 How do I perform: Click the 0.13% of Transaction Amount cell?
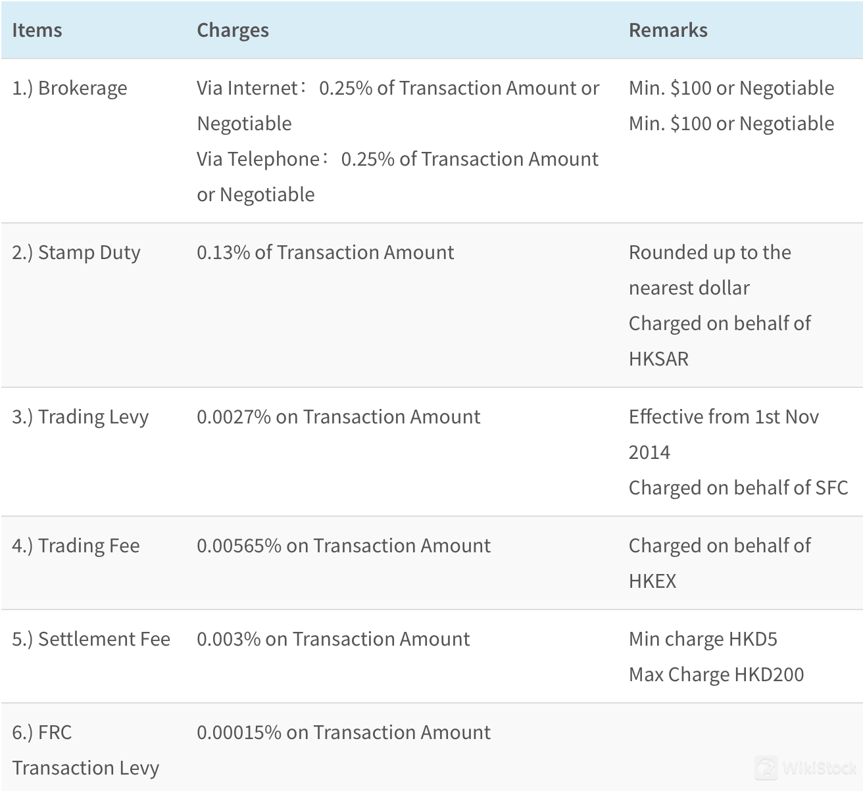coord(326,252)
